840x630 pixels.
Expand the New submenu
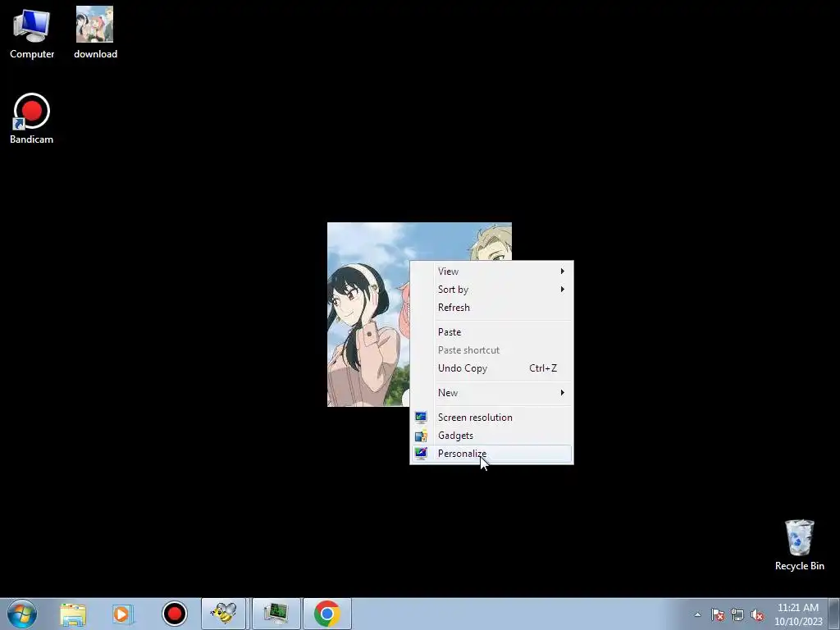pos(491,393)
